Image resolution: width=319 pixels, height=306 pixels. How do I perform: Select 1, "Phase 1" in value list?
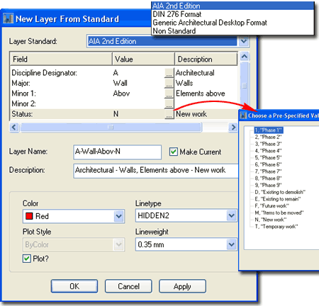[269, 130]
